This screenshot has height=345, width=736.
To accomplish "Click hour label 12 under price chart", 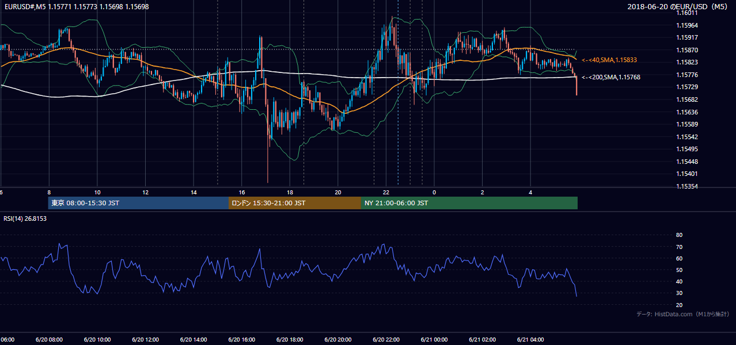I will (x=145, y=192).
